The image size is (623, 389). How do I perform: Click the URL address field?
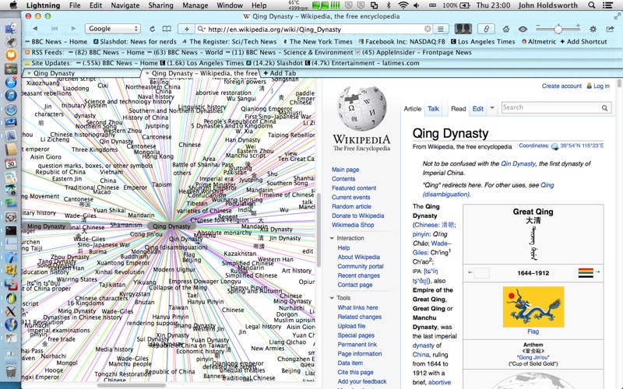point(314,29)
